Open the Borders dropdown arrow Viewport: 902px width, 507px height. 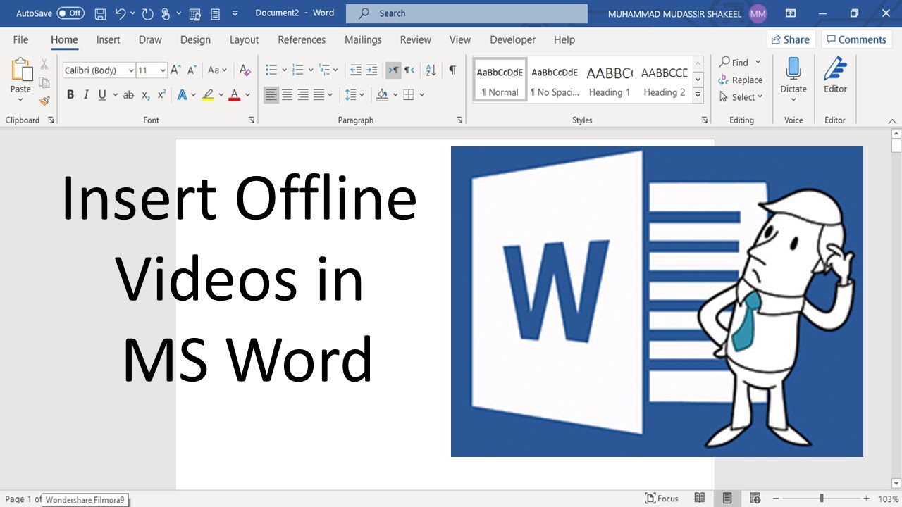[422, 95]
